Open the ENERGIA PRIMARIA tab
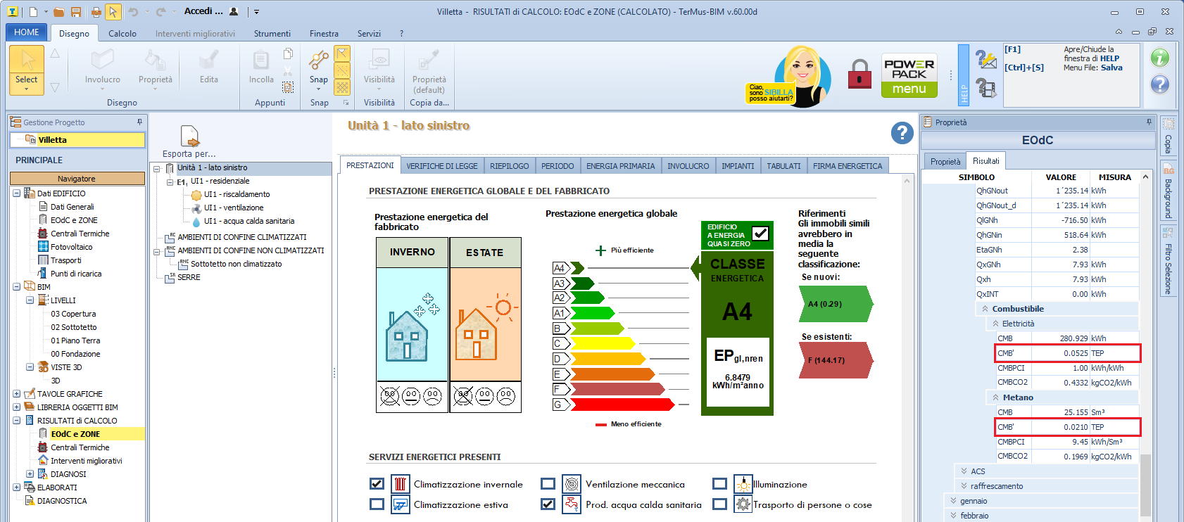The image size is (1184, 522). [x=620, y=166]
